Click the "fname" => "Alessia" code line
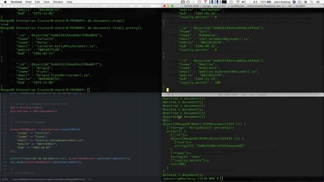 pyautogui.click(x=33, y=133)
